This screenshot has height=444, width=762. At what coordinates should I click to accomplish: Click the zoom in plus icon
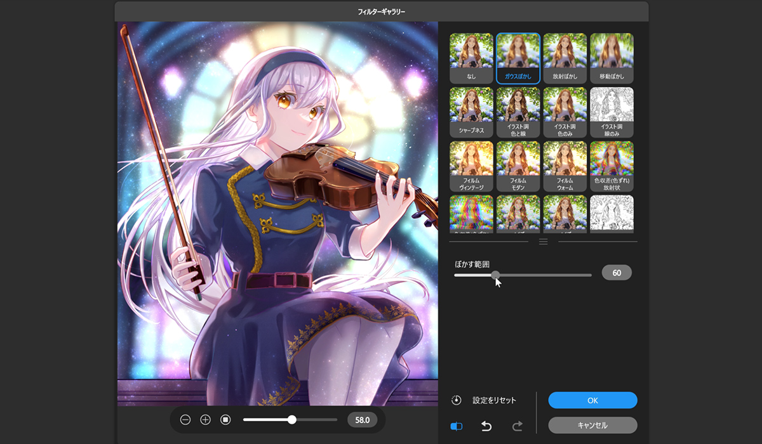coord(205,420)
